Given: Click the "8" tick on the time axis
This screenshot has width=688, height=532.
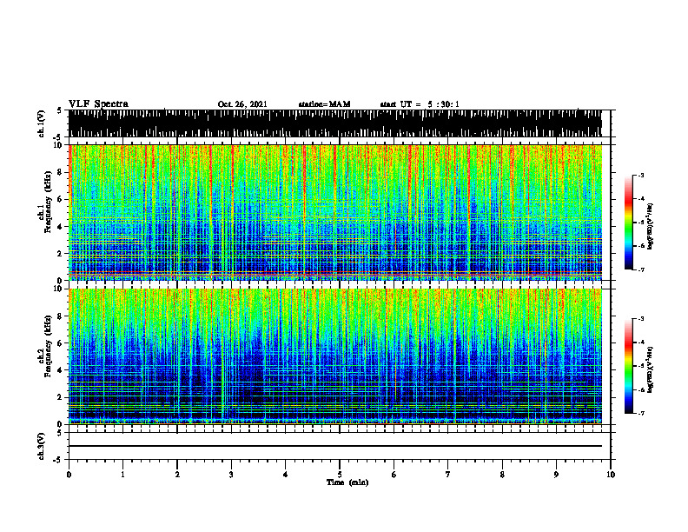Looking at the screenshot, I should pyautogui.click(x=502, y=475).
